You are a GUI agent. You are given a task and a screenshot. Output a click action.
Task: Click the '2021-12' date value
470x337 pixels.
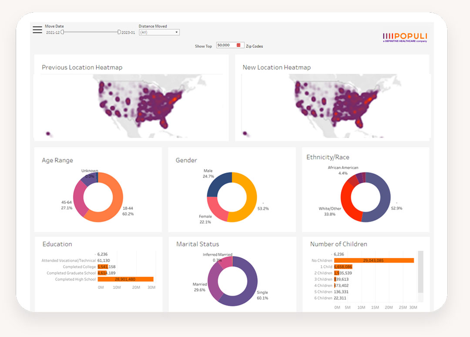pos(53,32)
